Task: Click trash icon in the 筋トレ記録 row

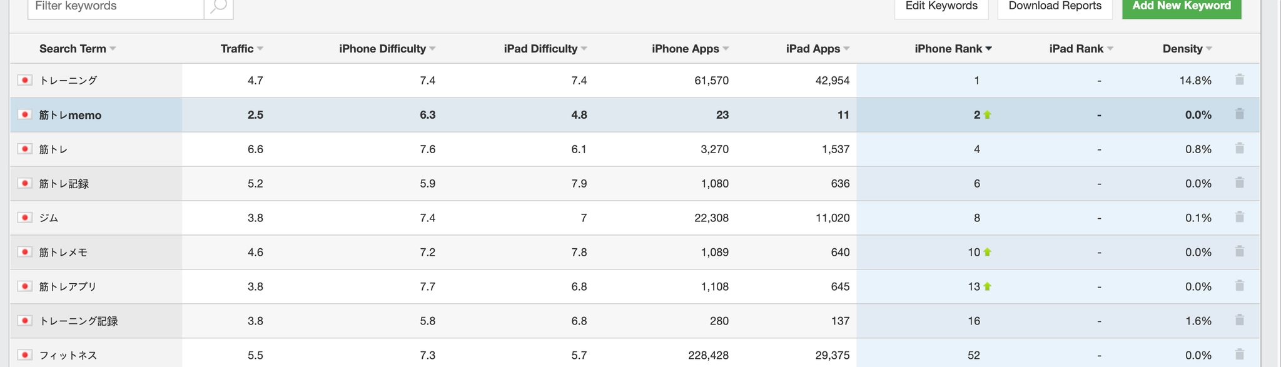Action: click(x=1240, y=183)
